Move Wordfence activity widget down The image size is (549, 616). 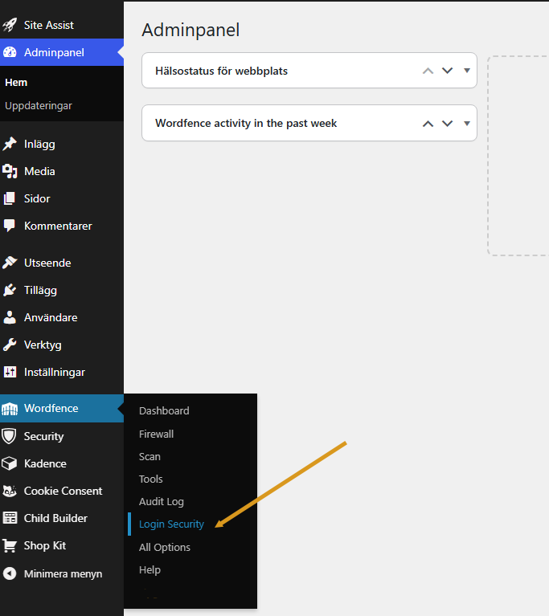(447, 124)
